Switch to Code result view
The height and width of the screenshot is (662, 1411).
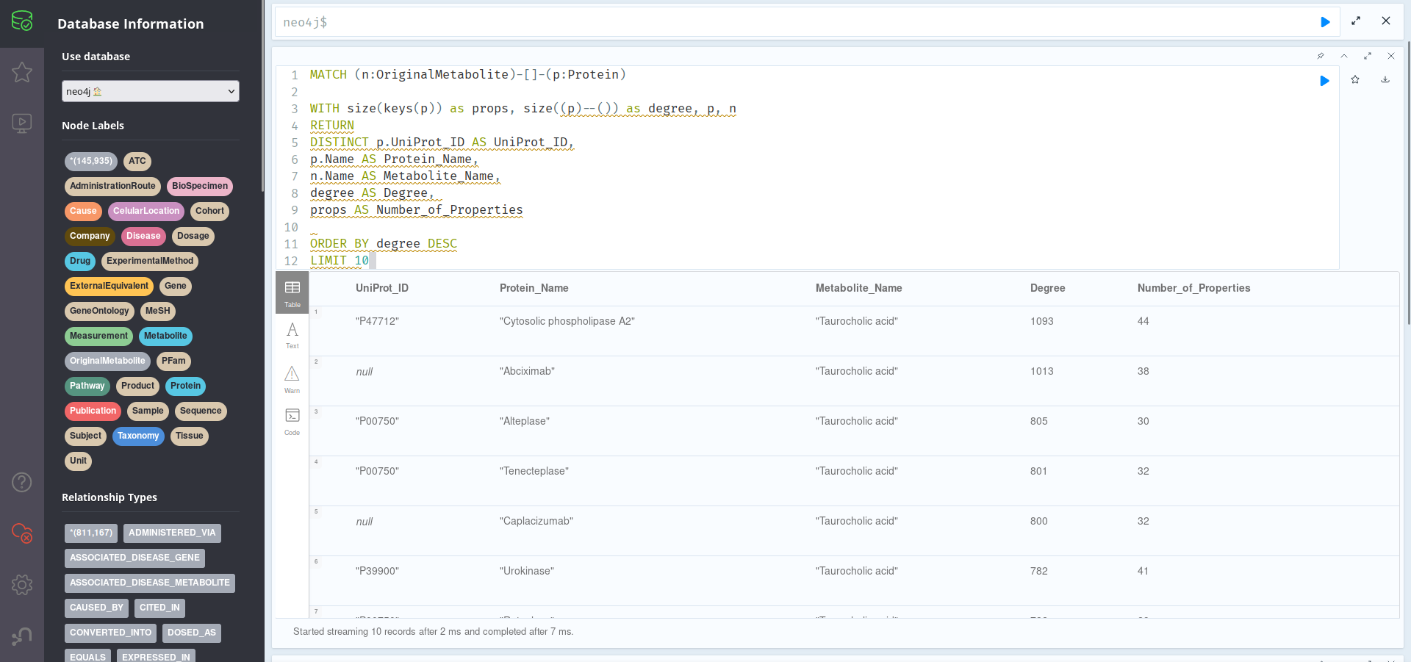(x=292, y=422)
